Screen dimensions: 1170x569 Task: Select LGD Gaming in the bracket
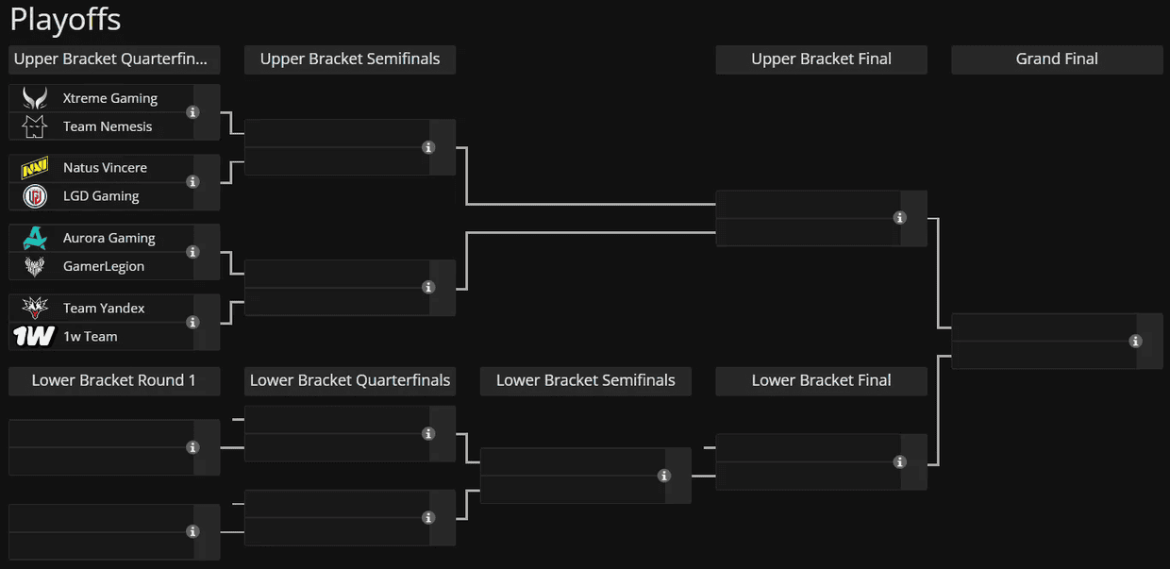(x=101, y=196)
